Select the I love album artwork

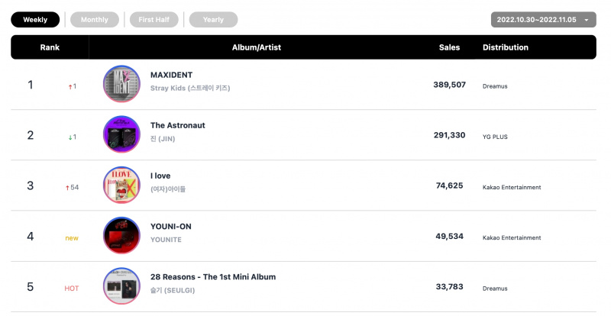(x=121, y=185)
